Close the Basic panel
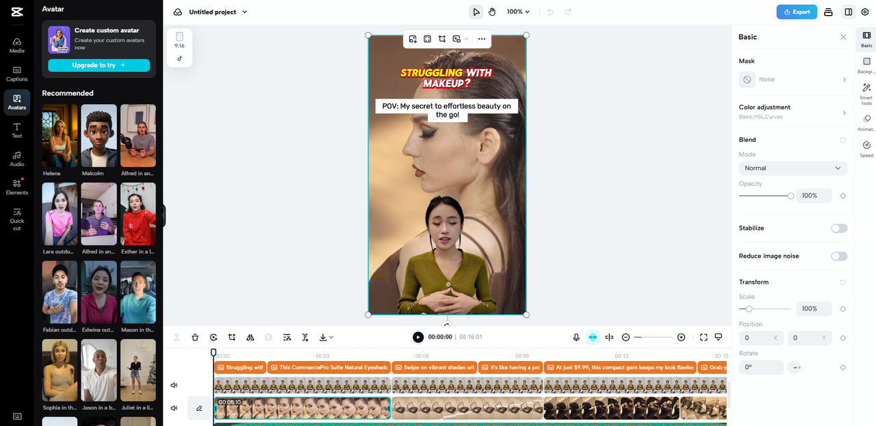Screen dimensions: 876x426 pos(843,37)
